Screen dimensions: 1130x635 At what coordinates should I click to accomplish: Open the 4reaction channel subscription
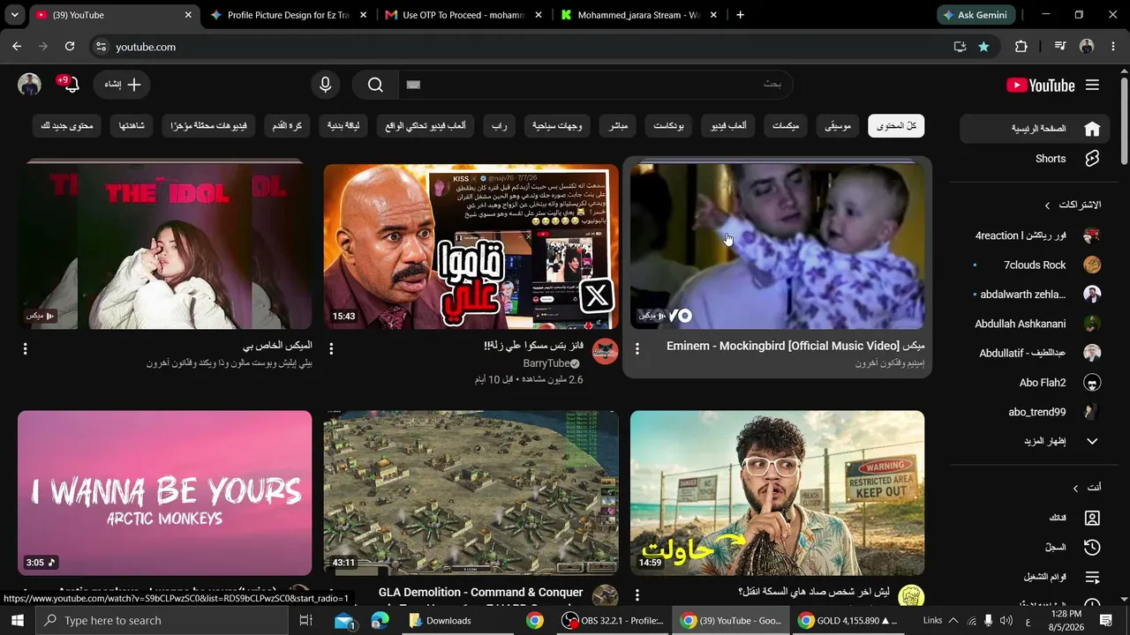pyautogui.click(x=1035, y=235)
